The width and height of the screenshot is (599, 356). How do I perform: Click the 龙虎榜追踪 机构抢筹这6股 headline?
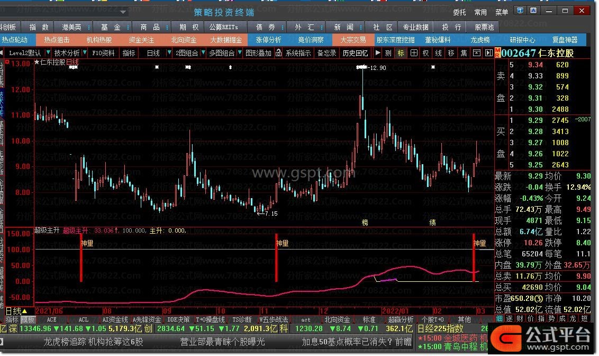pos(93,342)
